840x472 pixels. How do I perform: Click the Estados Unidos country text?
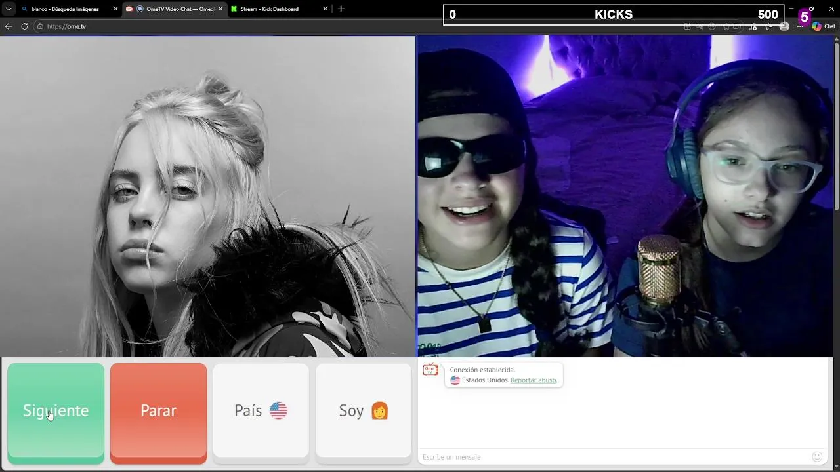click(x=484, y=380)
